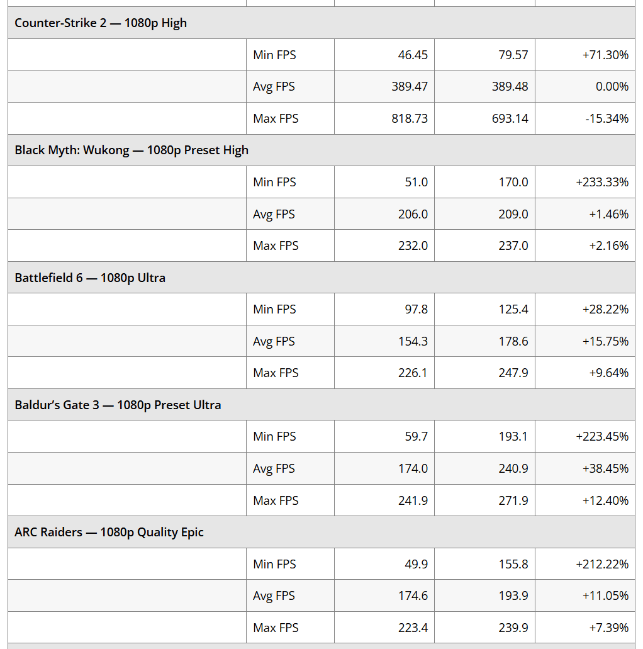Image resolution: width=643 pixels, height=649 pixels.
Task: Click the Battlefield 6 — 1080p Ultra heading
Action: [x=90, y=278]
